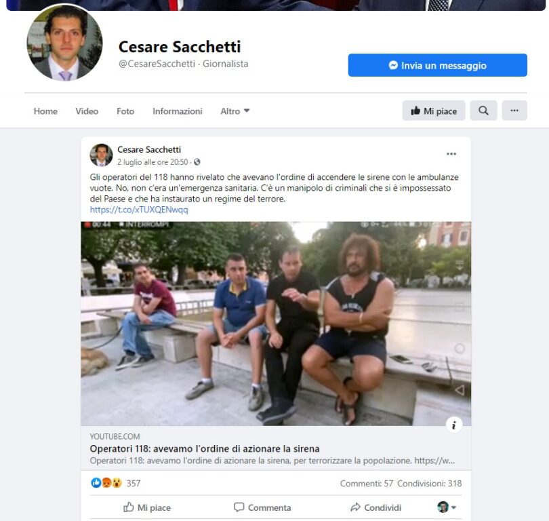Open the t.co link in post
The image size is (549, 521).
139,210
